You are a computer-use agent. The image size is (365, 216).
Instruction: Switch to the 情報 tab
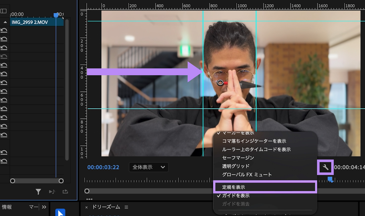point(7,207)
